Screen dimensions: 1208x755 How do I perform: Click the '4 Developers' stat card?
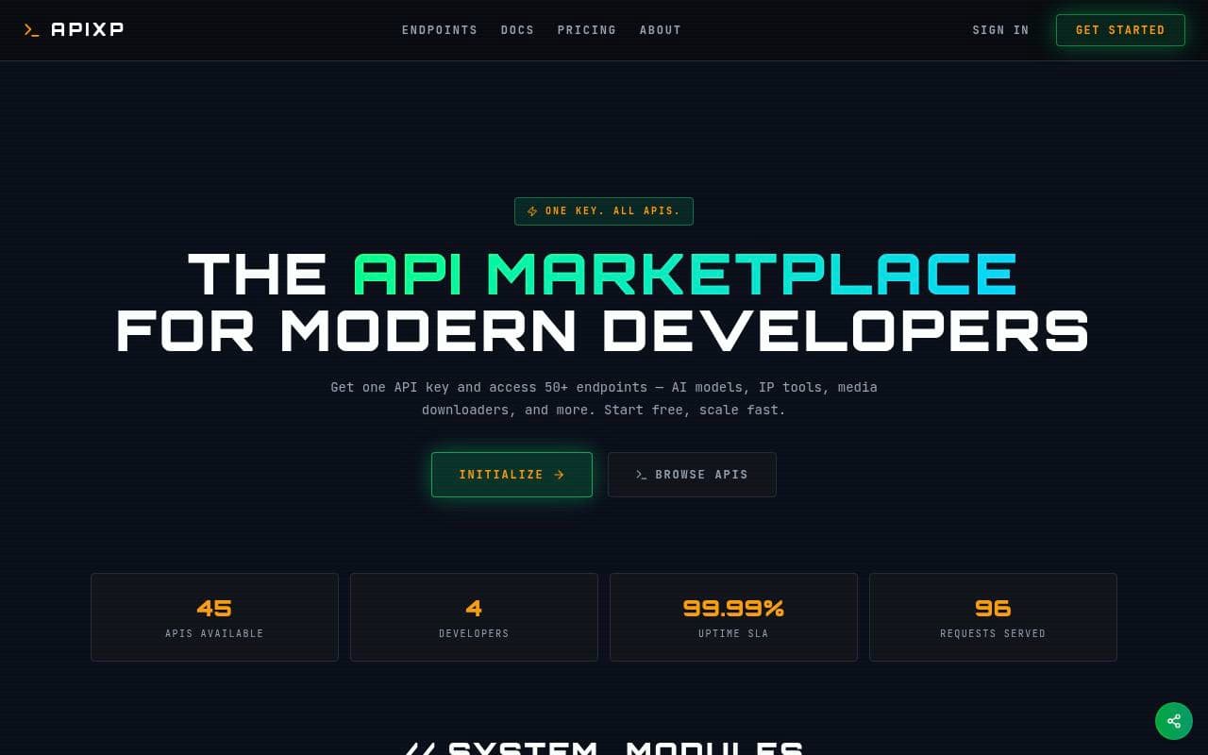coord(474,617)
